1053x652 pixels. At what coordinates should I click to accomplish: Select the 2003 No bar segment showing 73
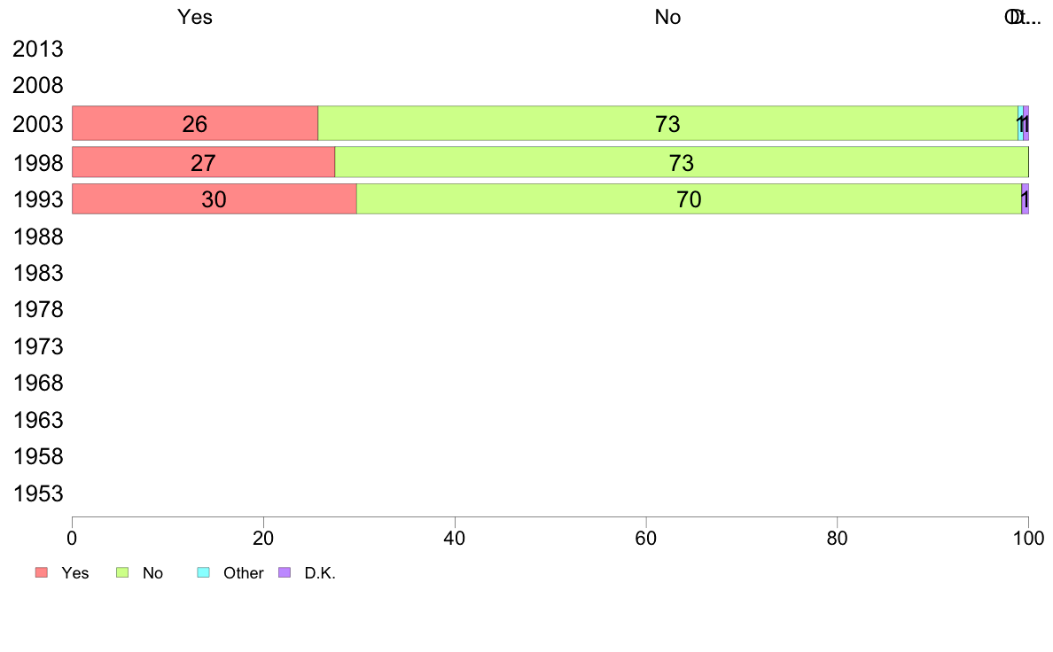pyautogui.click(x=667, y=123)
